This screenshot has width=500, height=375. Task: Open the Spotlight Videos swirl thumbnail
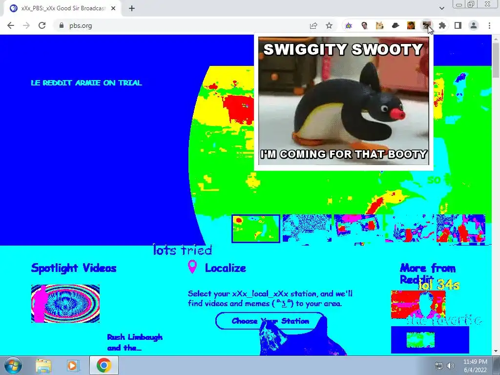click(65, 304)
